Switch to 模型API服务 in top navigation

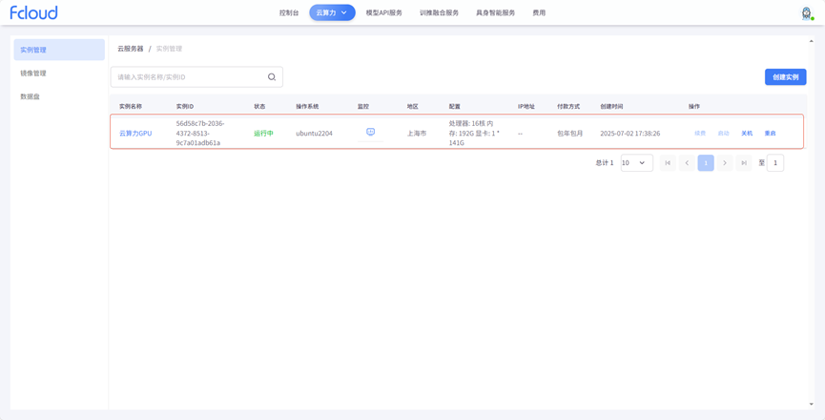384,12
